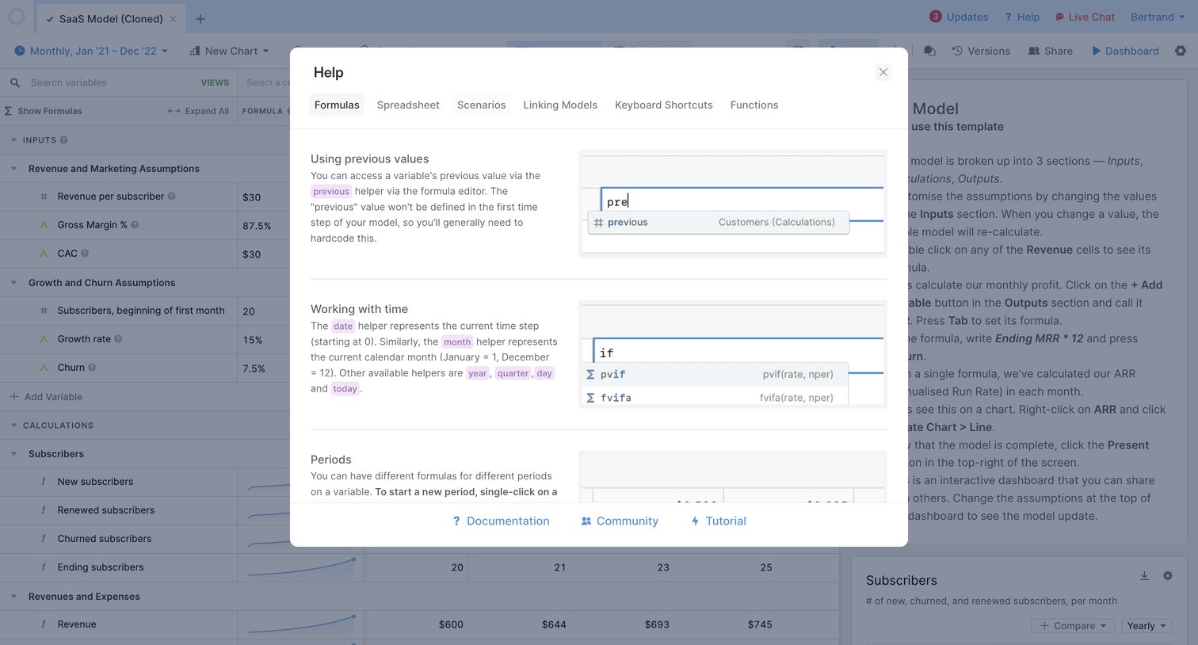Click Expand All
This screenshot has width=1198, height=645.
coord(198,111)
